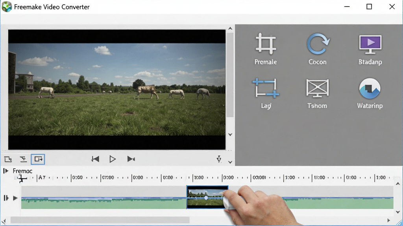Click the preview vertical scrollbar thumb
The image size is (403, 226).
point(230,75)
